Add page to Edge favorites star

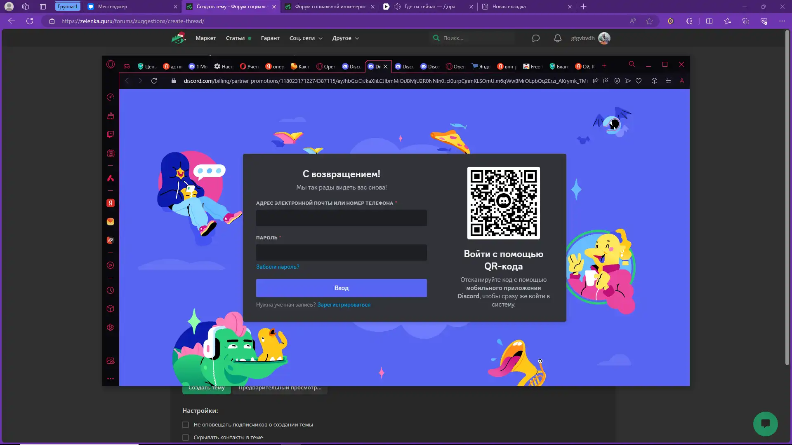[x=649, y=21]
